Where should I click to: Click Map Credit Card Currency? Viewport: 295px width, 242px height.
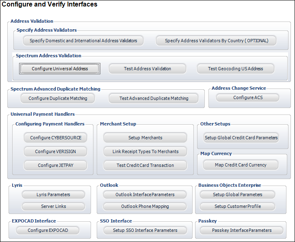[x=241, y=165]
